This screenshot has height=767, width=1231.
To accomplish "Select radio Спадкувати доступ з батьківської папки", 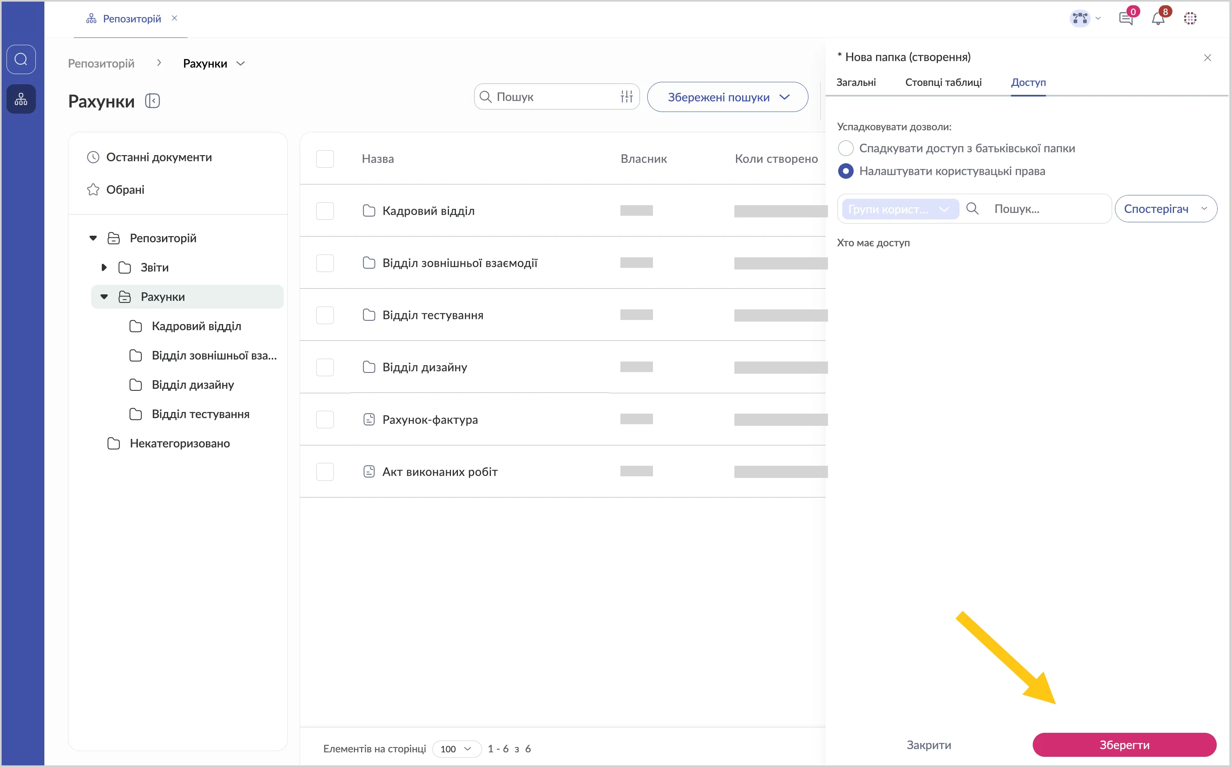I will pos(845,148).
